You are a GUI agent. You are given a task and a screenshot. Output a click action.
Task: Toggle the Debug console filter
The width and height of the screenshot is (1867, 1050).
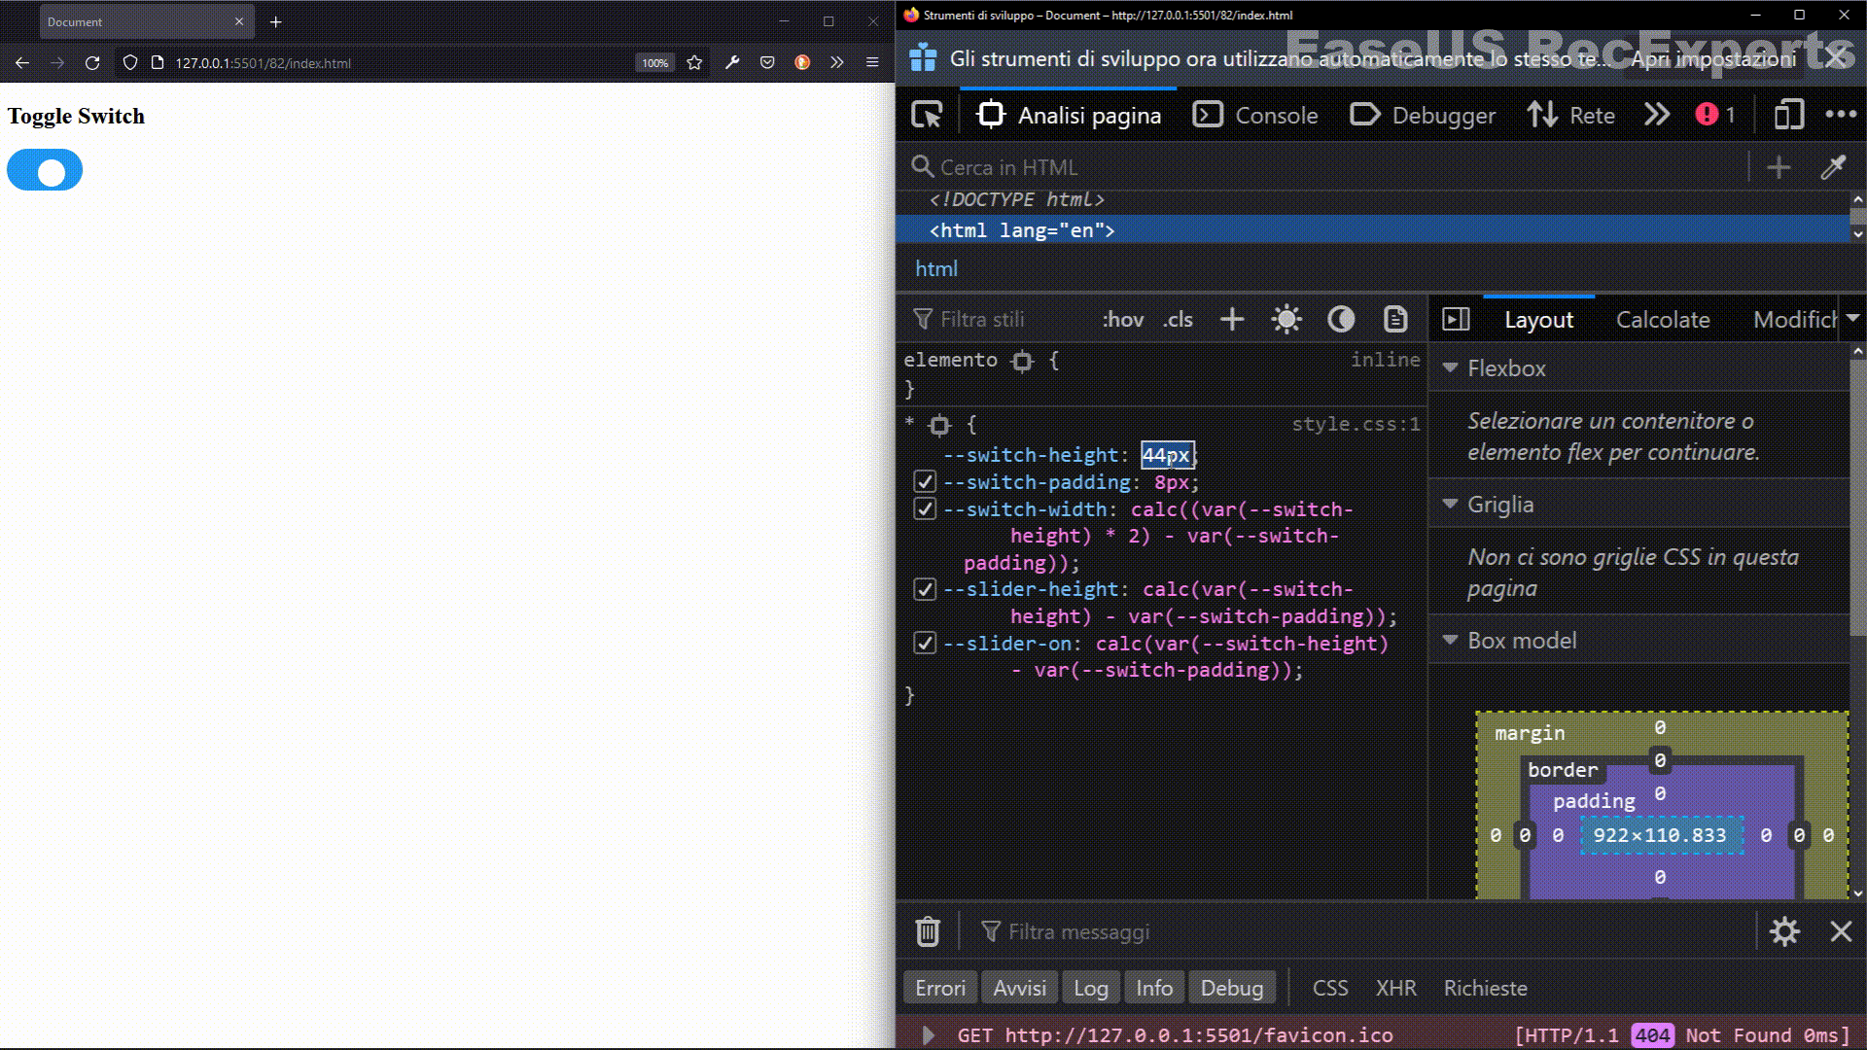tap(1232, 988)
